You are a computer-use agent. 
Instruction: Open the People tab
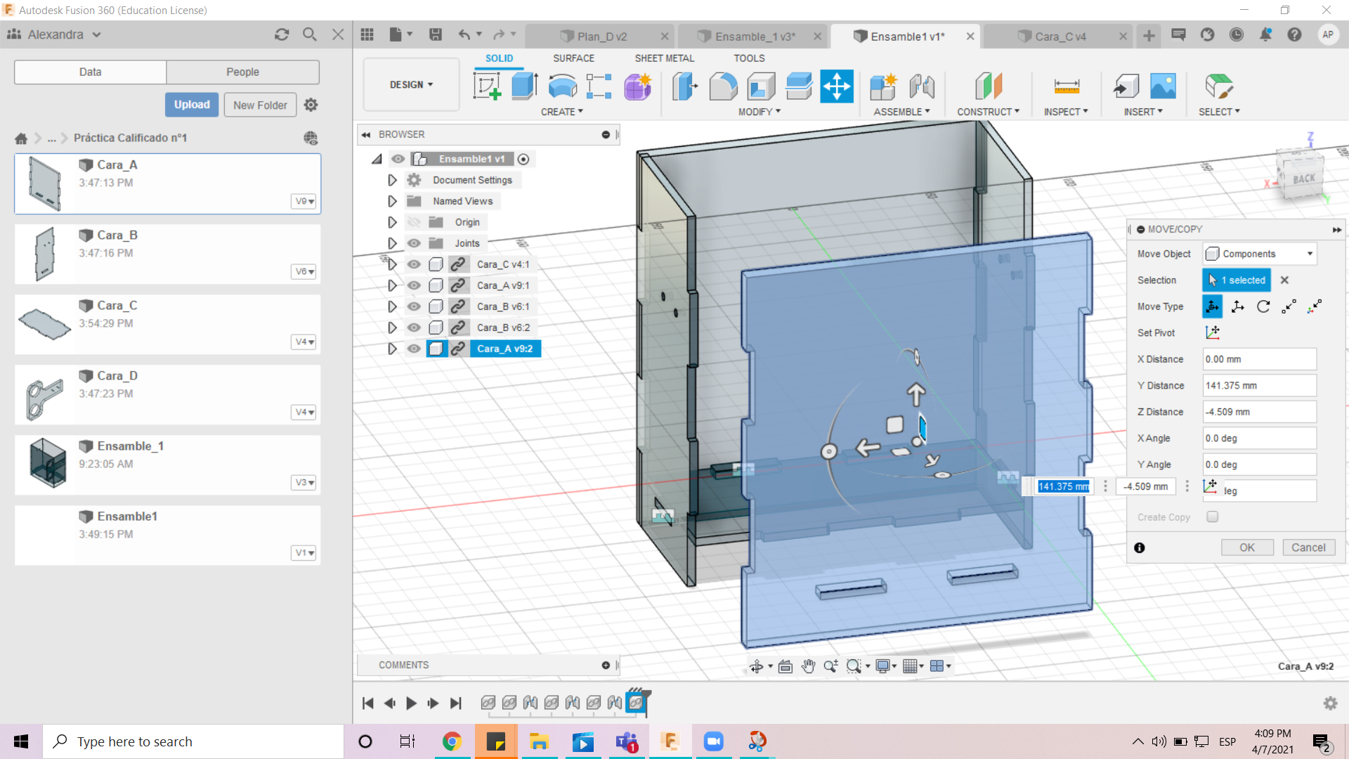click(242, 72)
